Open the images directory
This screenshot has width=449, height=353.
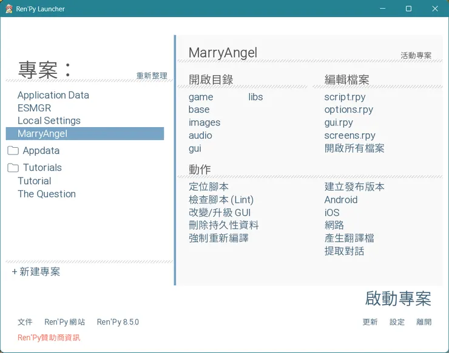[204, 123]
